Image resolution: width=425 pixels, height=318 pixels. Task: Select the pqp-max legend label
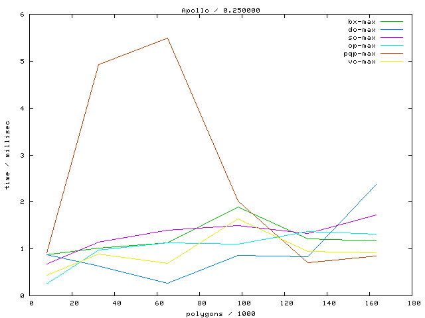[360, 54]
